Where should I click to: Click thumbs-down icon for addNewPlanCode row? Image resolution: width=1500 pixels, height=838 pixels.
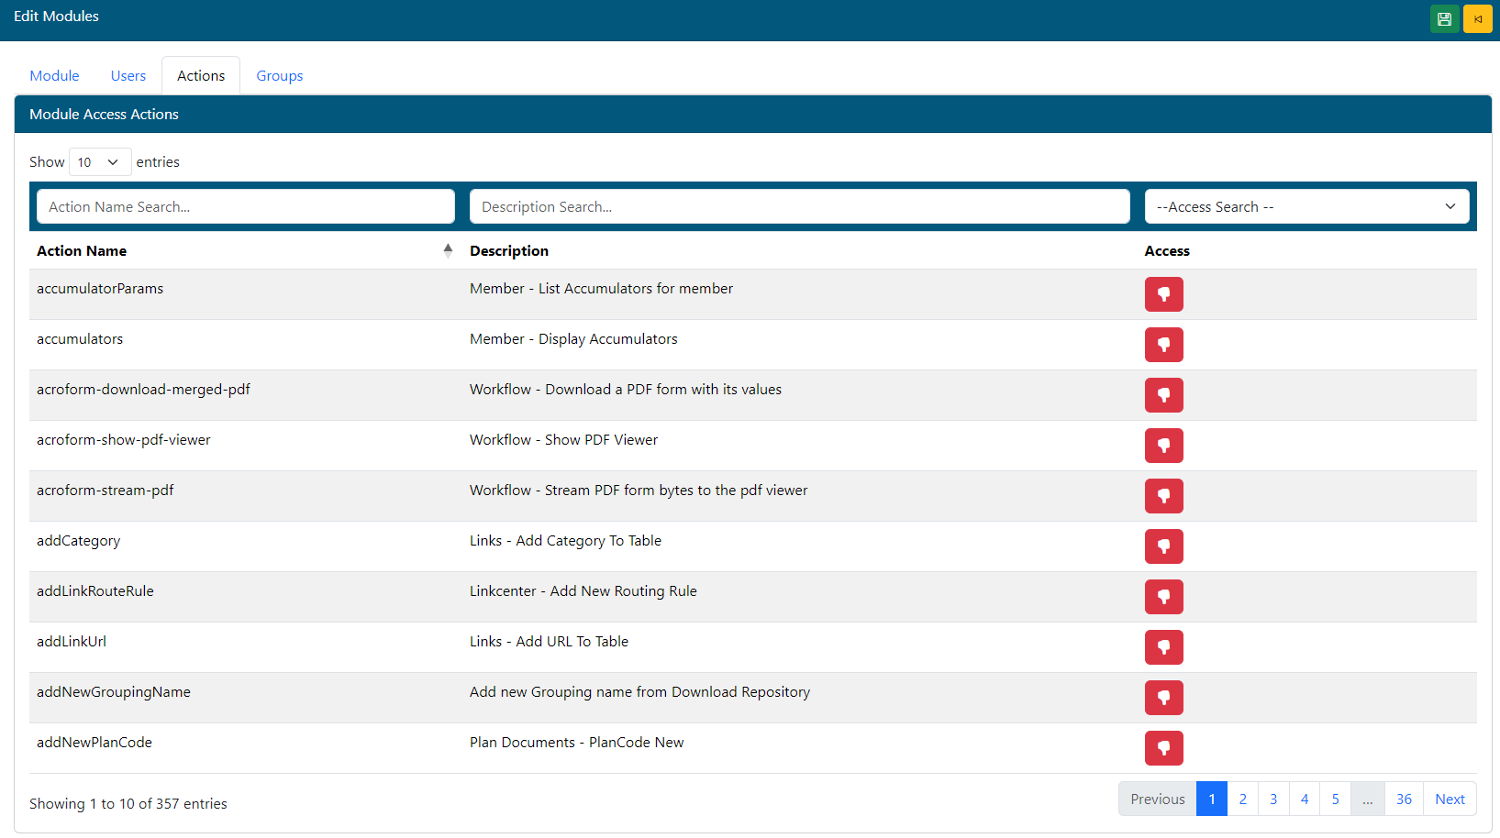[x=1163, y=748]
